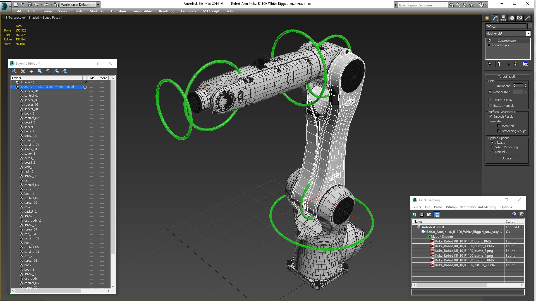The width and height of the screenshot is (536, 301).
Task: Enable Explicit Normals checkbox
Action: (x=490, y=106)
